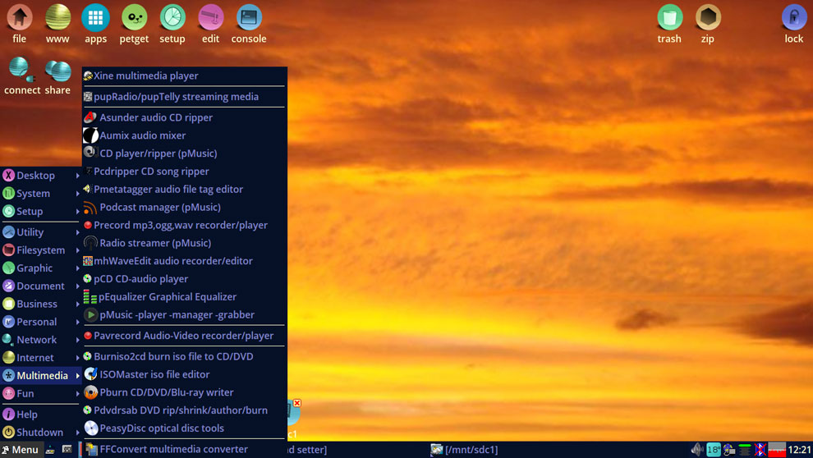
Task: Open the Network menu category
Action: click(x=41, y=340)
